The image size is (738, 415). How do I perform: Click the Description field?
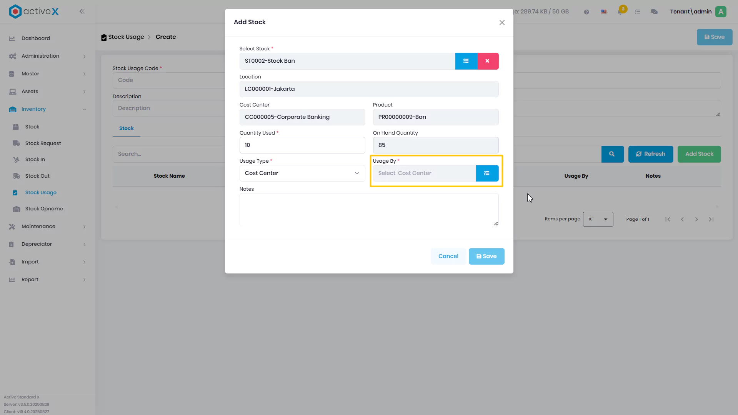click(x=168, y=108)
